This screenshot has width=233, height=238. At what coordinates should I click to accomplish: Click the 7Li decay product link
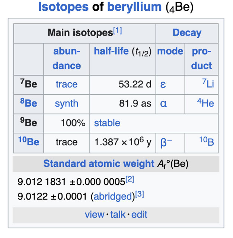tap(208, 84)
